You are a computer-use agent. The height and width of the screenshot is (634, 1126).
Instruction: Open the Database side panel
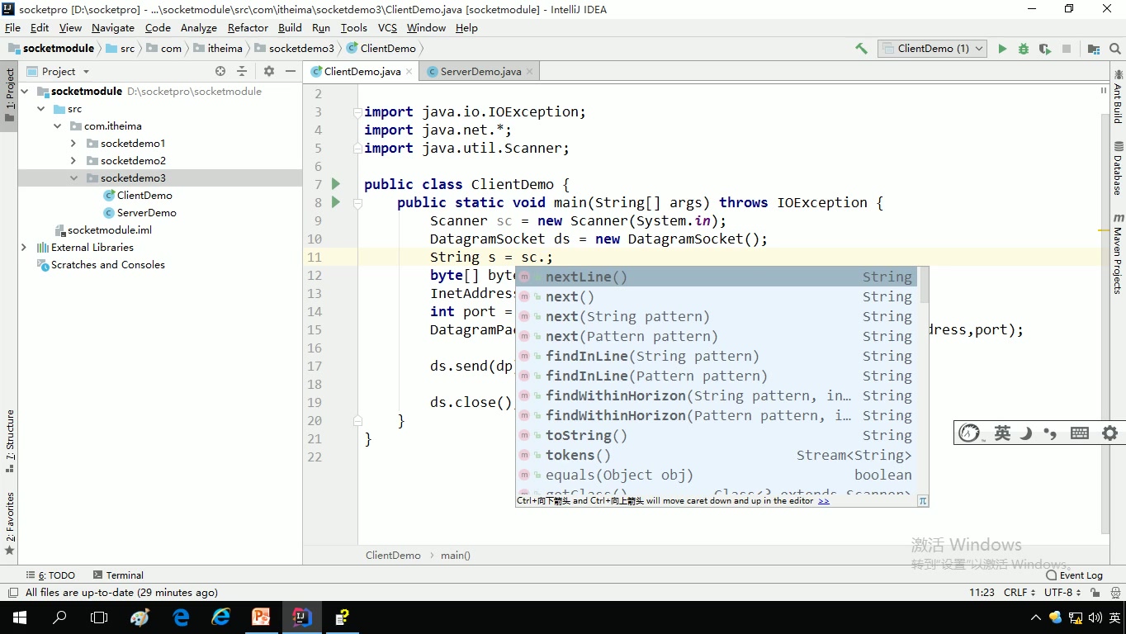(x=1118, y=168)
